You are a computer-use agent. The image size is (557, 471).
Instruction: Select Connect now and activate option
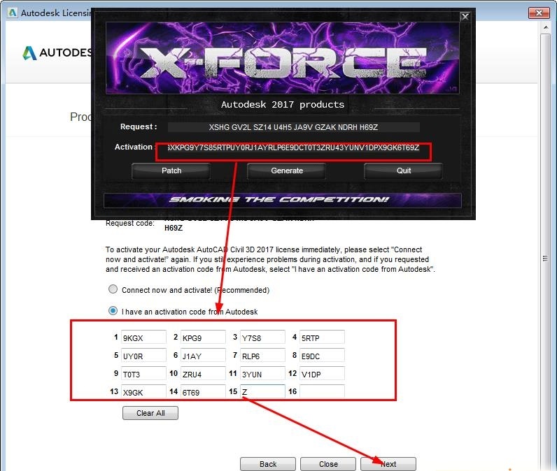pyautogui.click(x=113, y=289)
